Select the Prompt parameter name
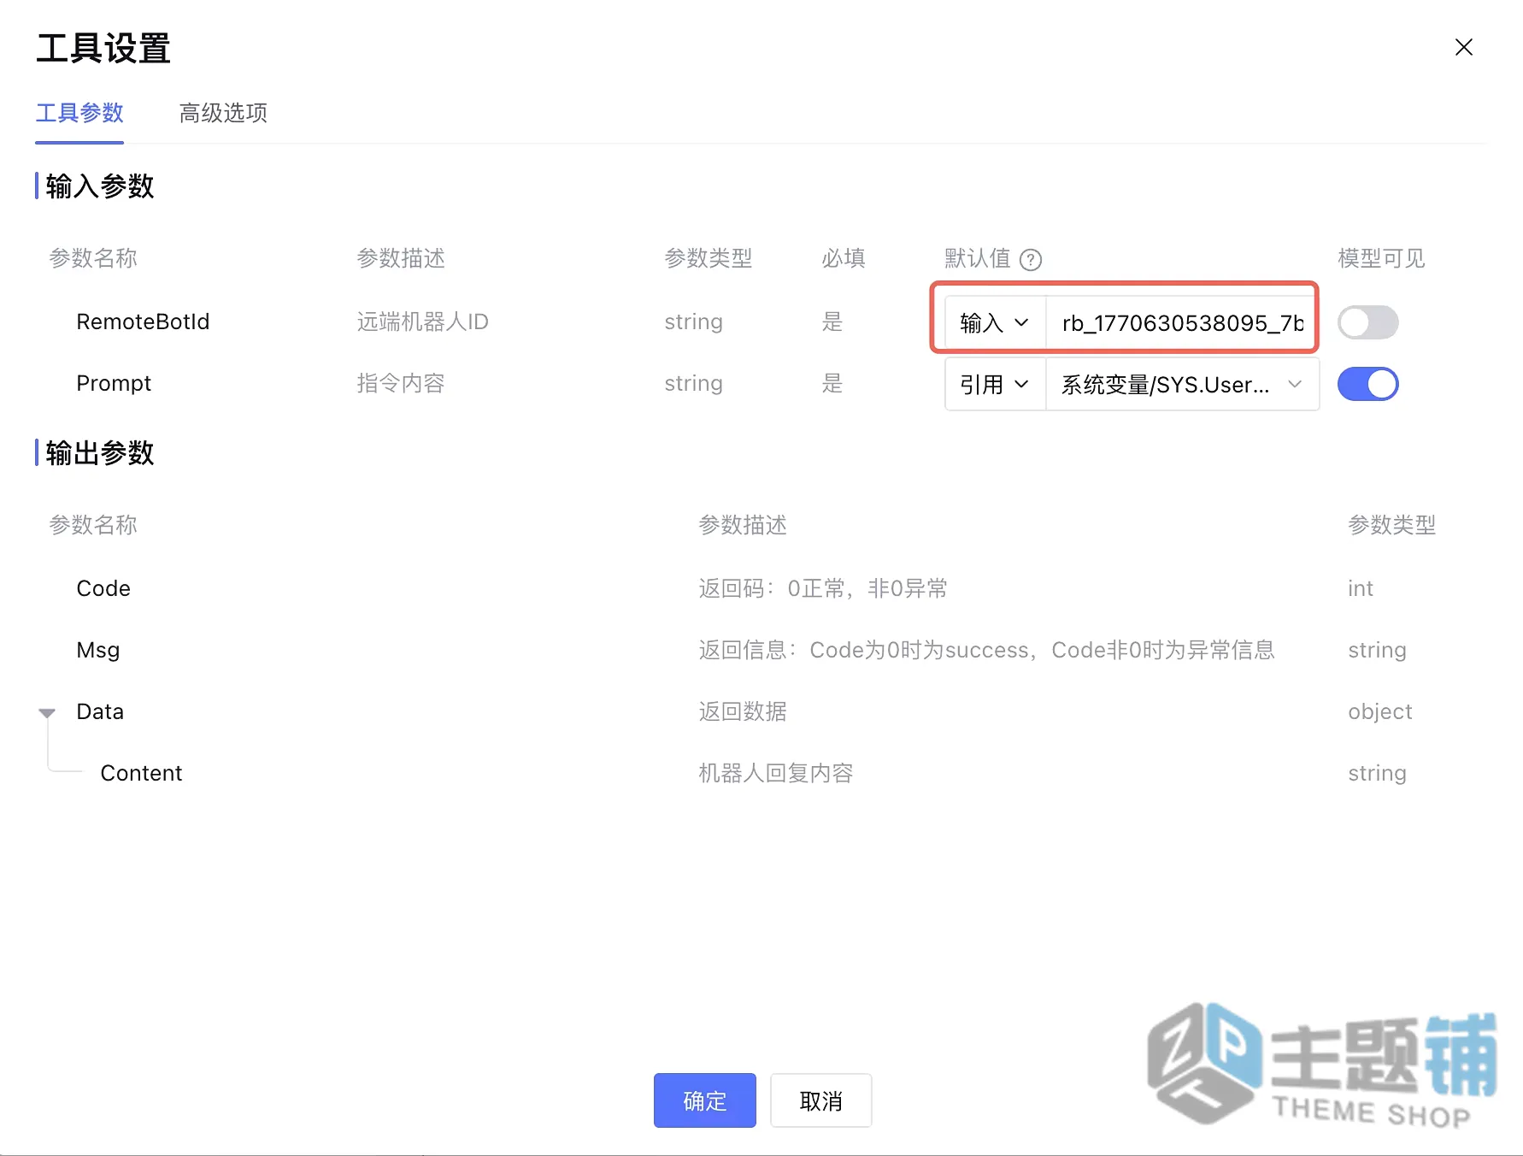Image resolution: width=1523 pixels, height=1156 pixels. point(114,383)
